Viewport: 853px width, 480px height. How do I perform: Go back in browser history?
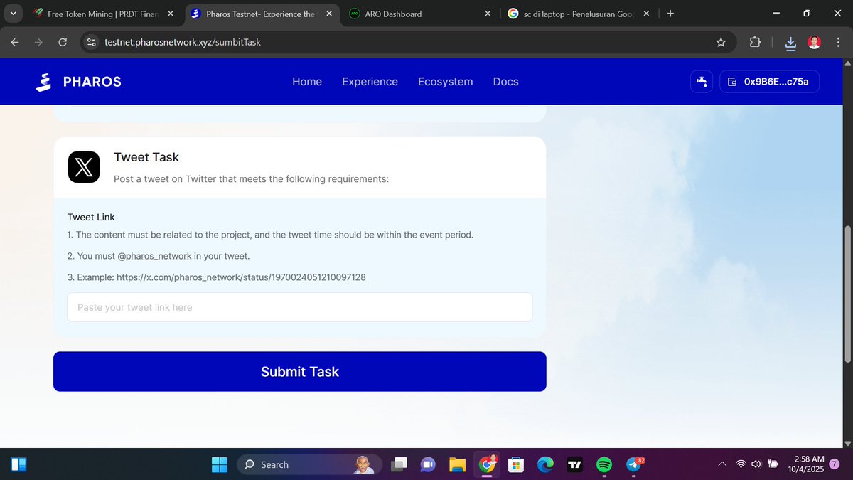tap(15, 42)
